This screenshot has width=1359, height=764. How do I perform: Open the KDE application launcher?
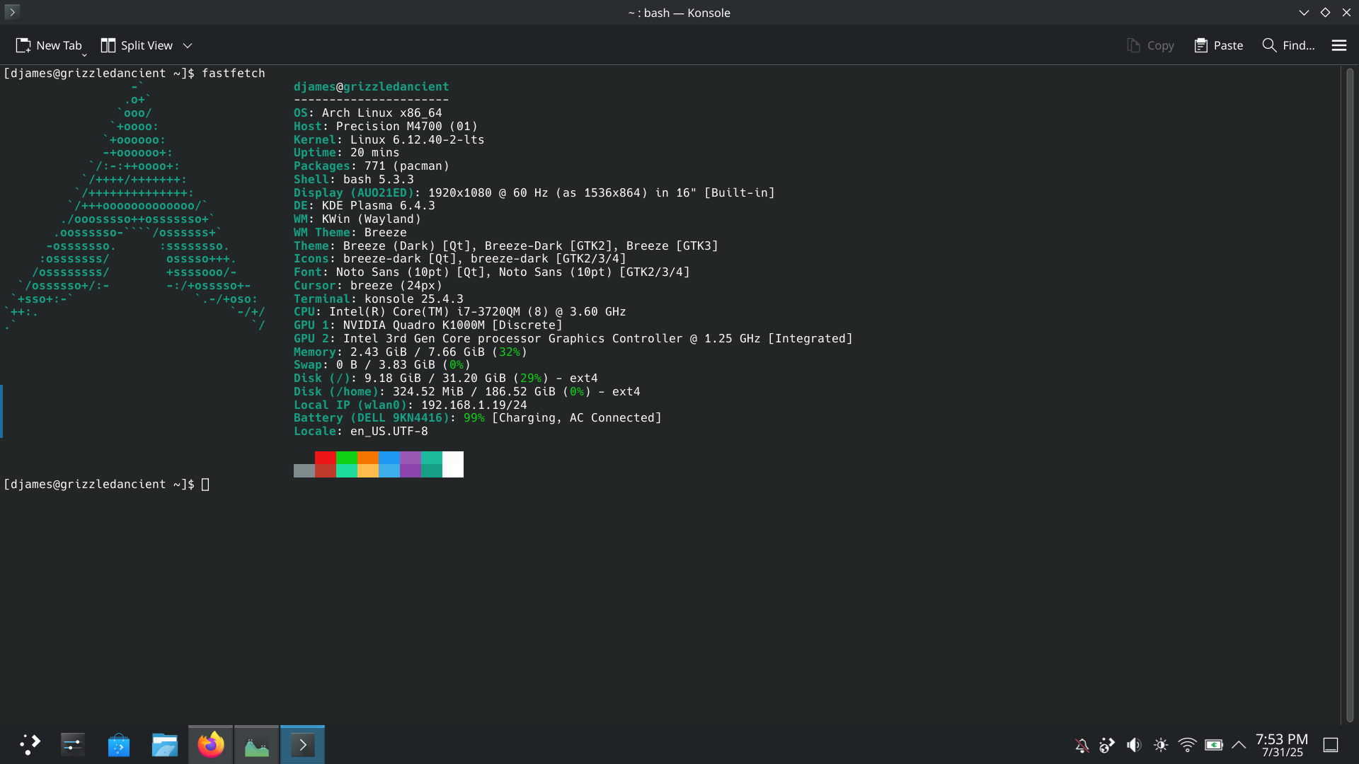click(29, 744)
